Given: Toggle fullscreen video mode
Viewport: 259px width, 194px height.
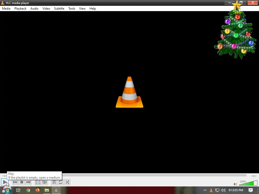Looking at the screenshot, I should click(38, 182).
